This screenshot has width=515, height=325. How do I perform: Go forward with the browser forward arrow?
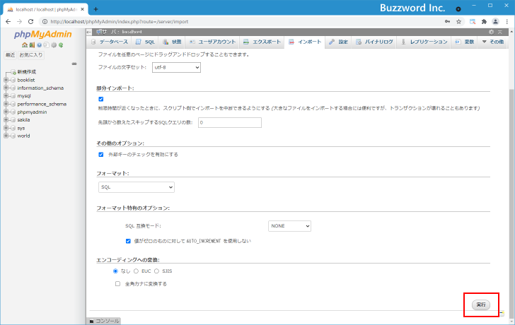pos(19,22)
